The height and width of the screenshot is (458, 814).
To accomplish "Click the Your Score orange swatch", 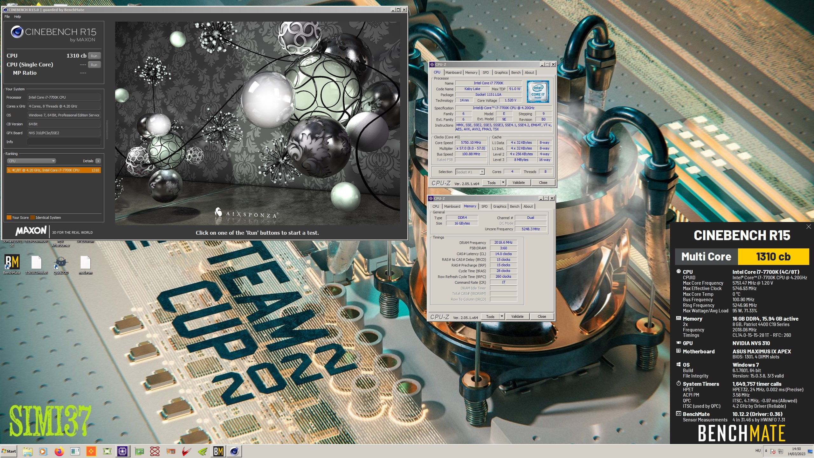I will point(9,218).
